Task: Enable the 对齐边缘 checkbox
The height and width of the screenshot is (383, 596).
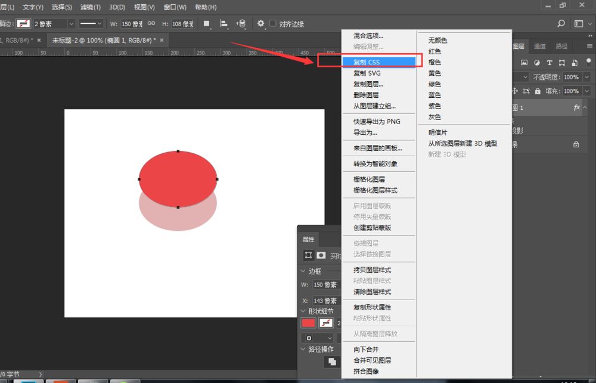Action: 272,24
